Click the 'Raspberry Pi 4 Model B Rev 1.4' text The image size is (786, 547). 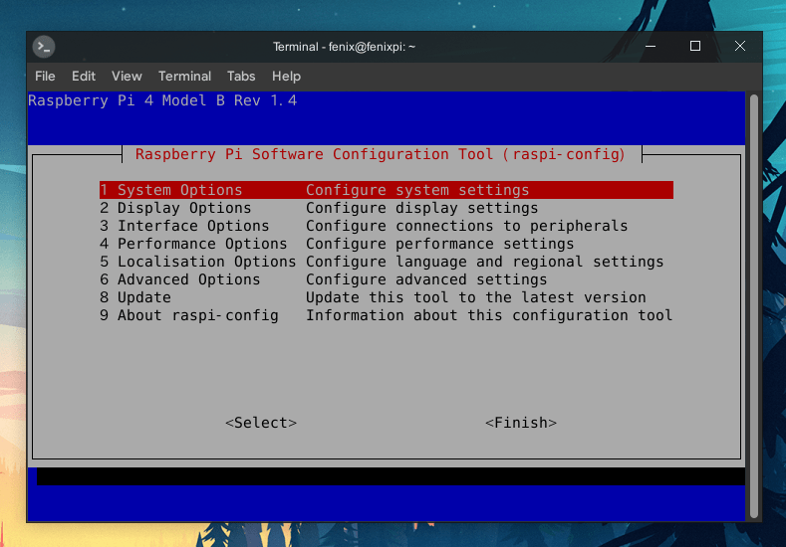(163, 100)
